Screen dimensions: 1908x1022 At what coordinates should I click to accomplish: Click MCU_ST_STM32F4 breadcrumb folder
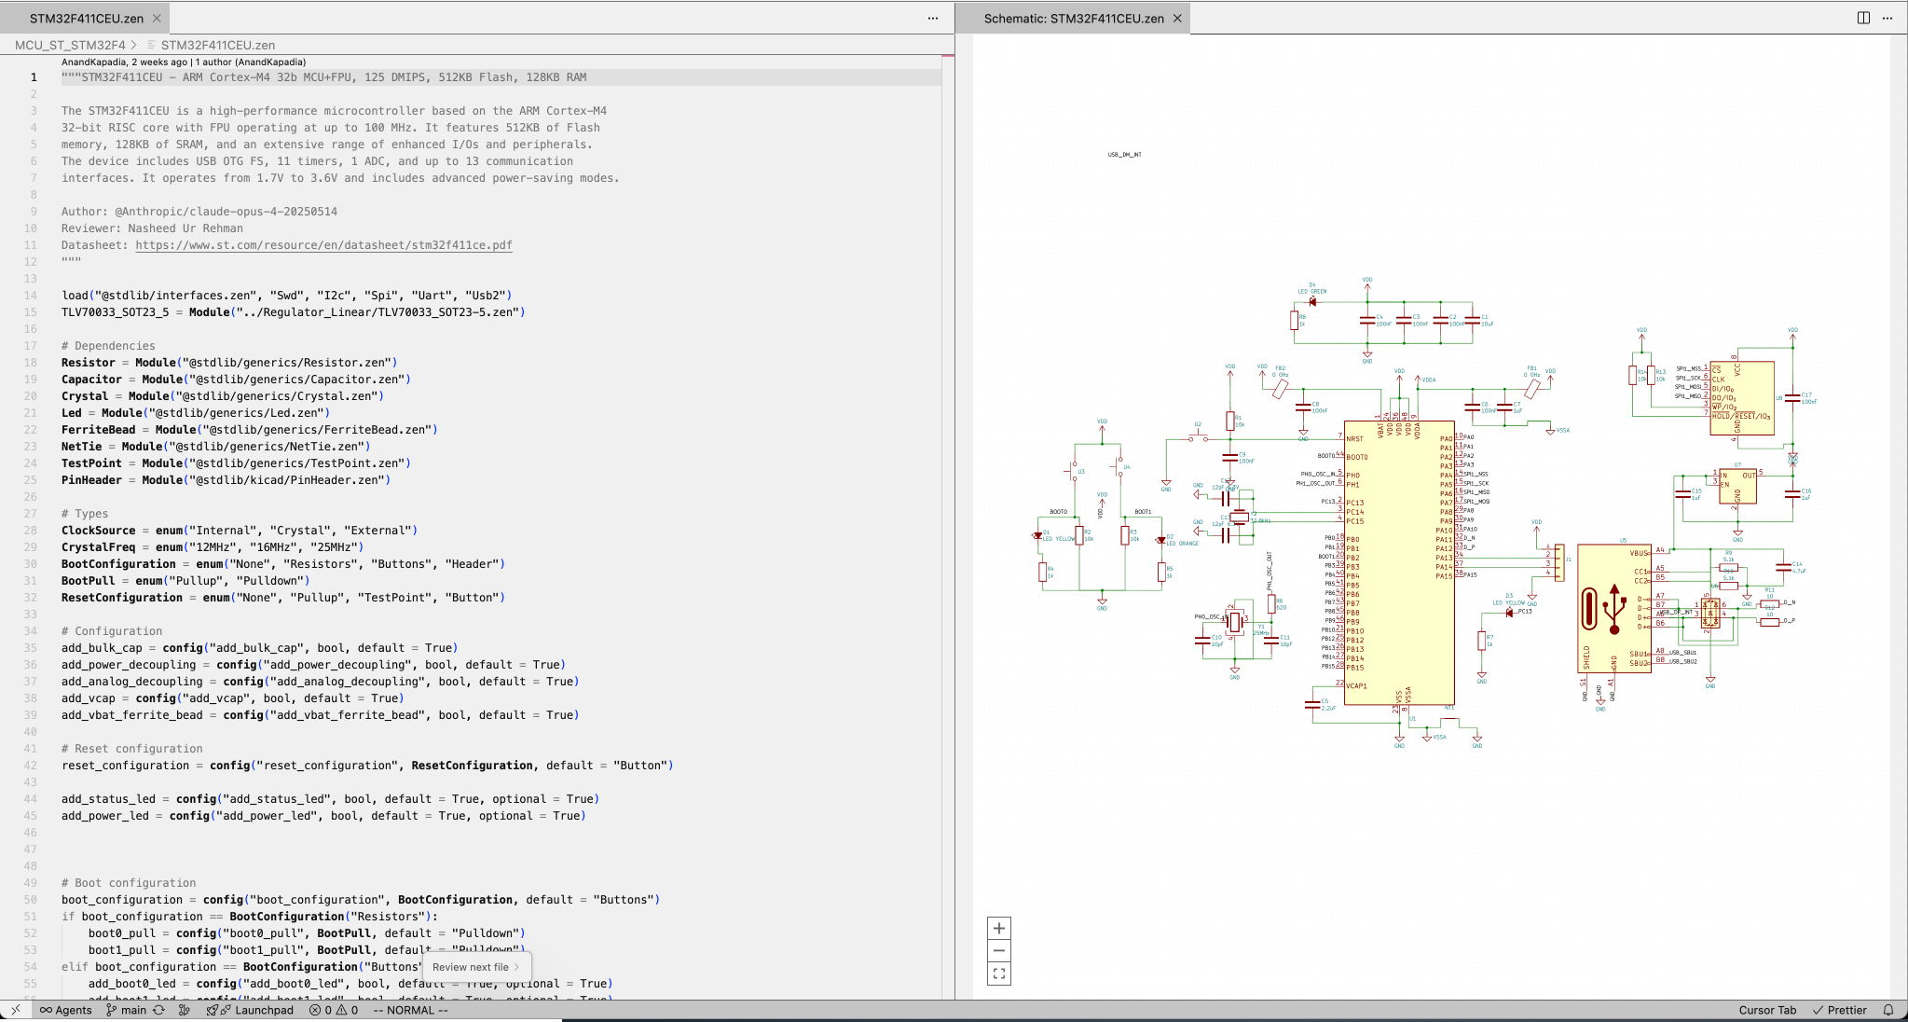(x=70, y=45)
